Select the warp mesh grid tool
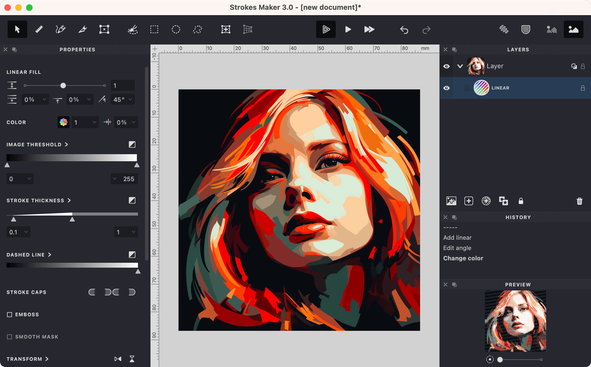591x367 pixels. tap(247, 29)
